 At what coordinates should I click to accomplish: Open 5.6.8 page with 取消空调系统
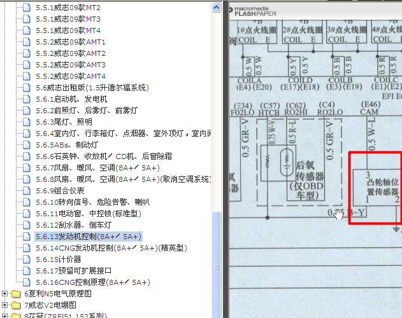click(123, 179)
